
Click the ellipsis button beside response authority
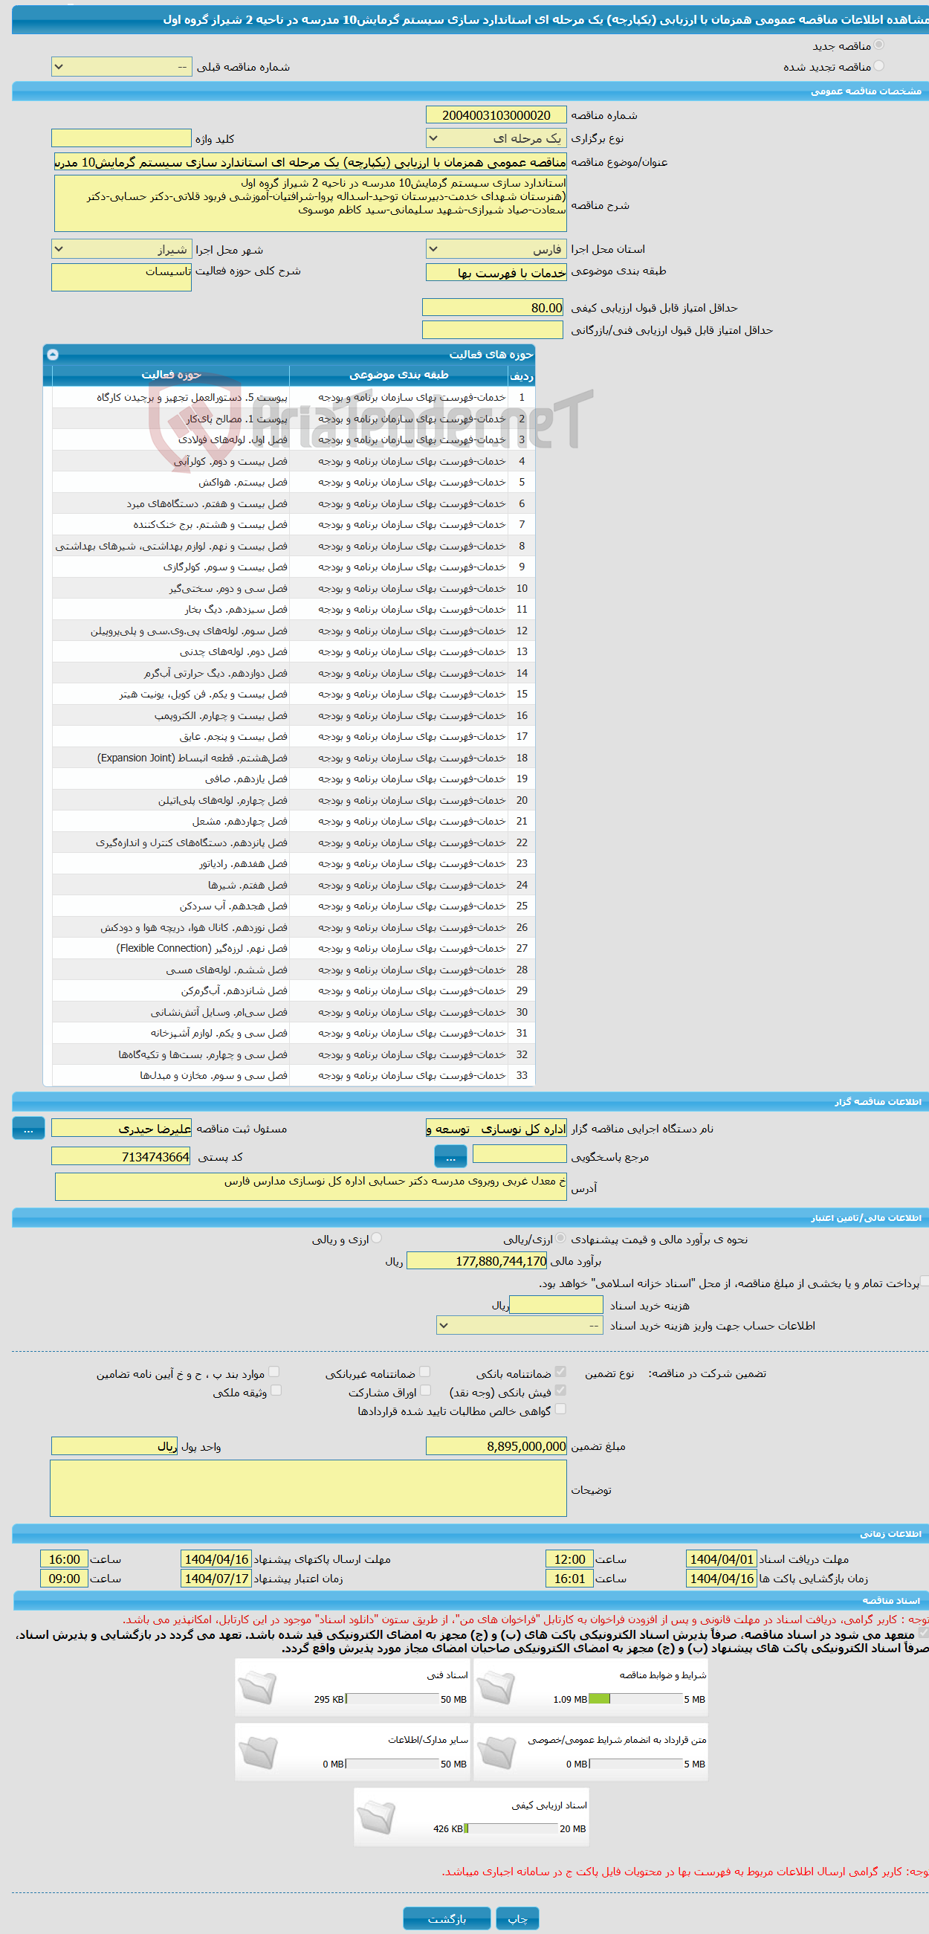tap(450, 1157)
